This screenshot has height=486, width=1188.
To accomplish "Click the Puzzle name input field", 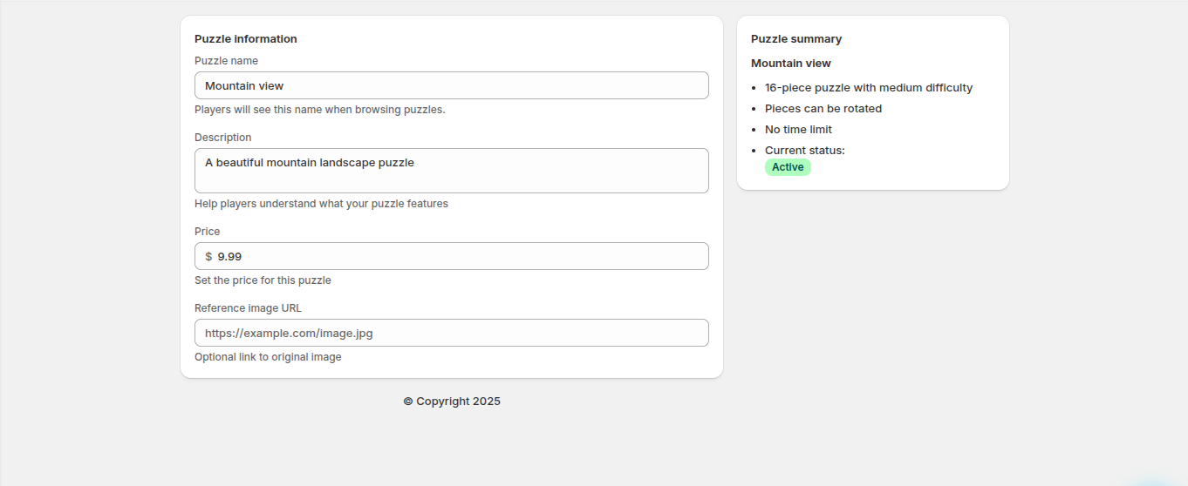I will click(x=451, y=85).
